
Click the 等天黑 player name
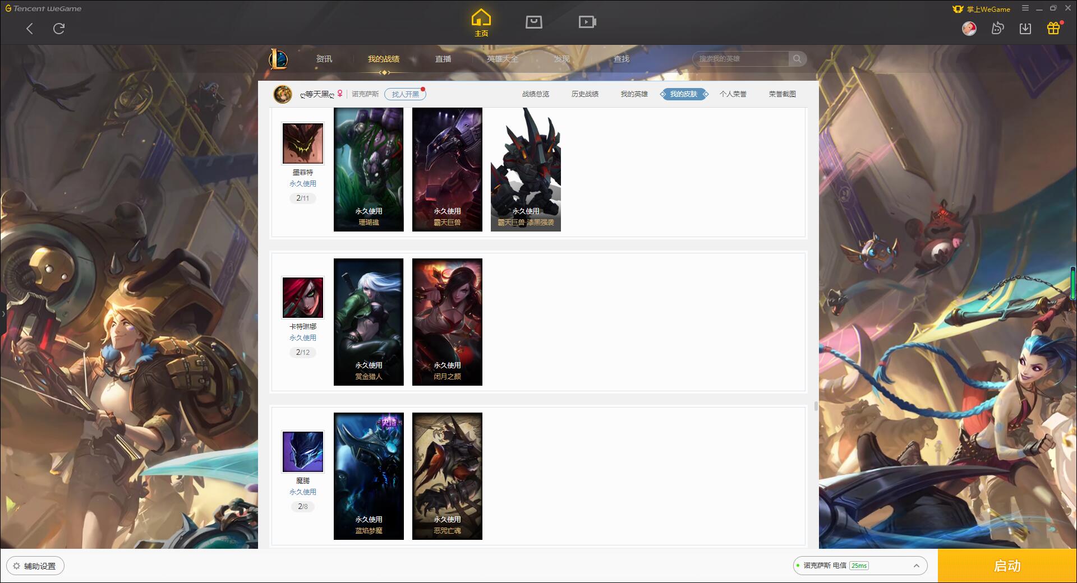click(317, 94)
